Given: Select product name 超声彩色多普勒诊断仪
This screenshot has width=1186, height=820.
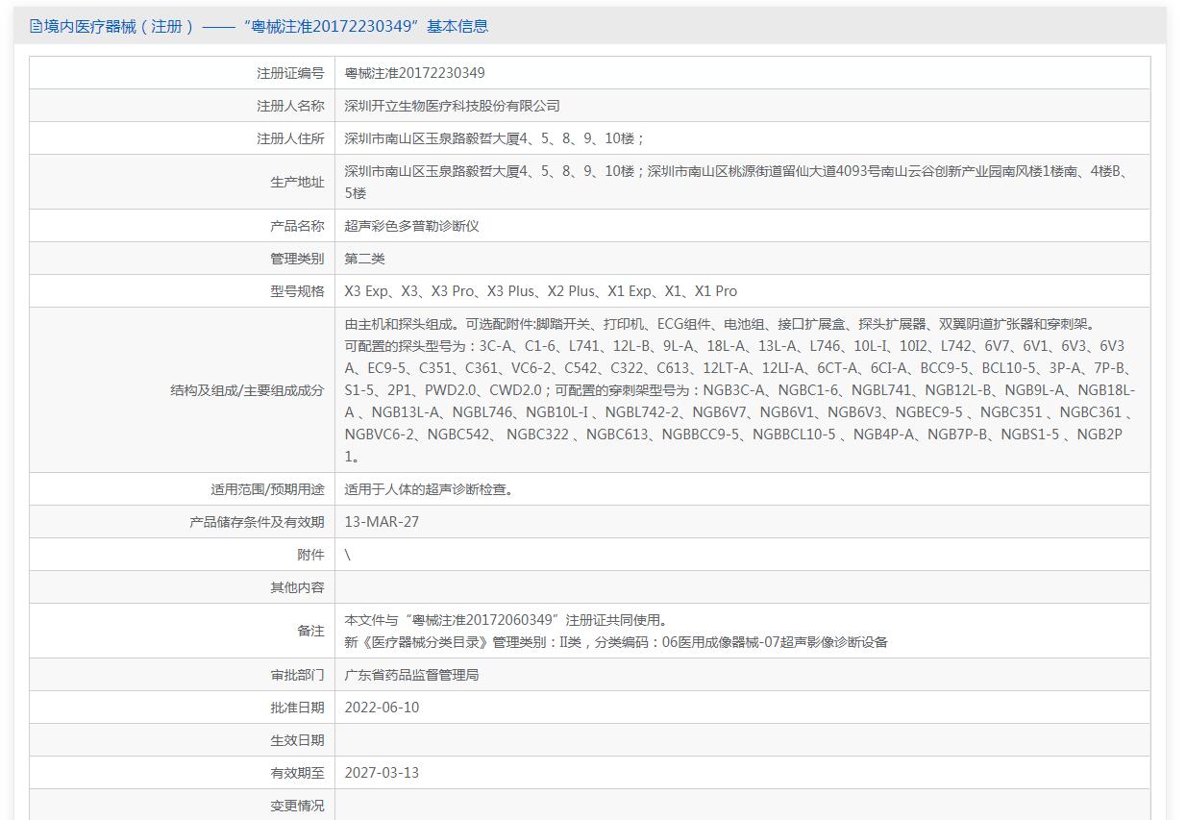Looking at the screenshot, I should (x=411, y=226).
